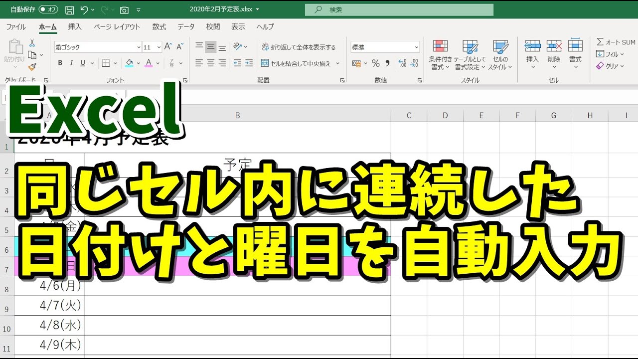638x359 pixels.
Task: Toggle middle vertical alignment
Action: (211, 47)
